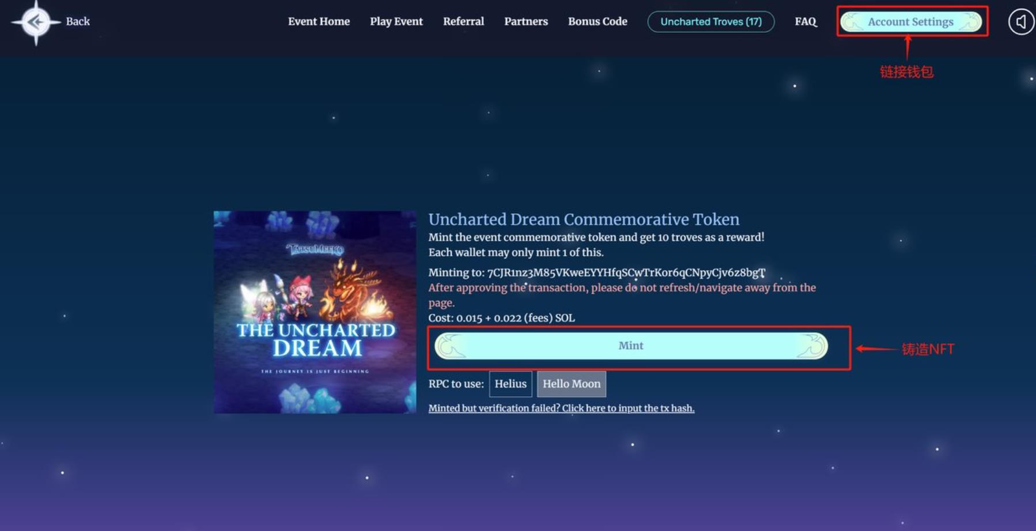Image resolution: width=1036 pixels, height=531 pixels.
Task: Open the FAQ page
Action: click(806, 21)
